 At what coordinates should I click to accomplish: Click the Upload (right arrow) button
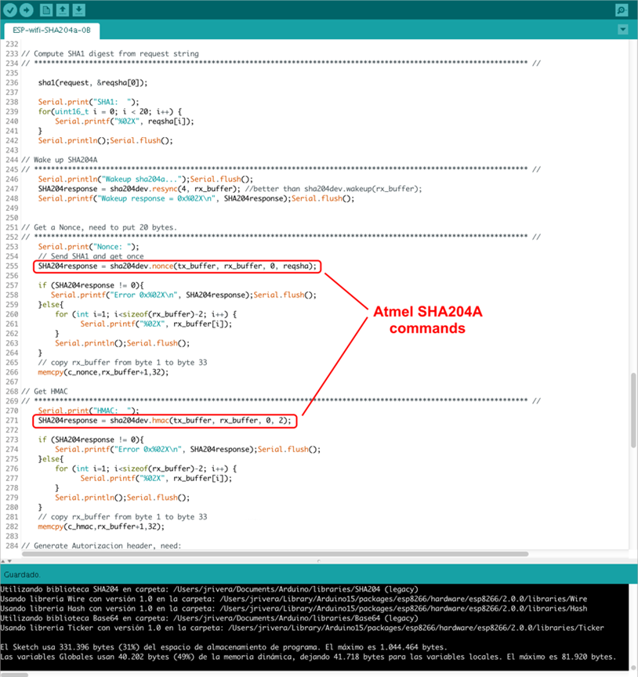(x=27, y=10)
